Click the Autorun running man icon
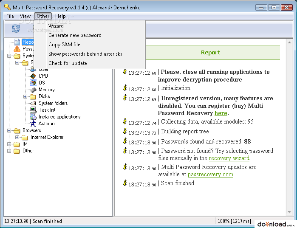Image resolution: width=297 pixels, height=228 pixels. [x=33, y=124]
